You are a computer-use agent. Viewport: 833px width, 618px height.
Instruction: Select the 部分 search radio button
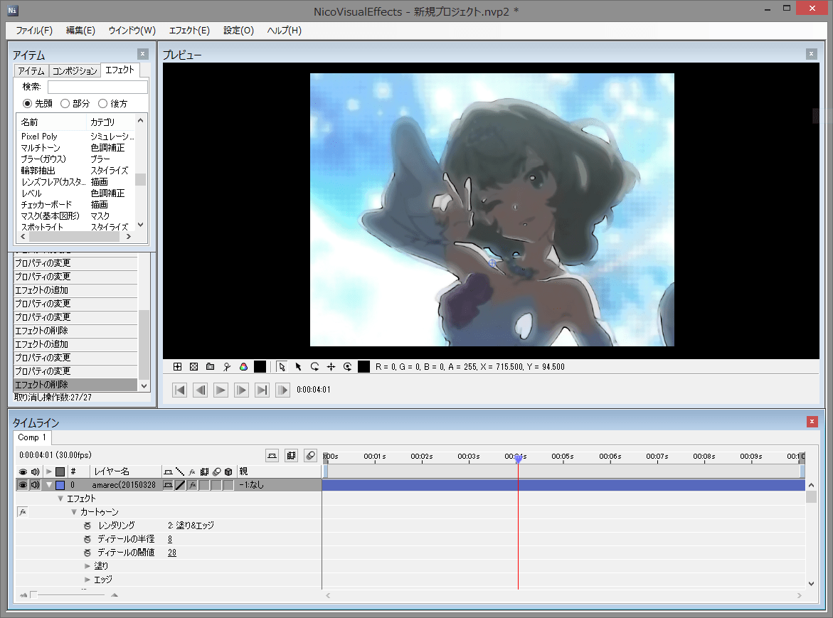65,104
